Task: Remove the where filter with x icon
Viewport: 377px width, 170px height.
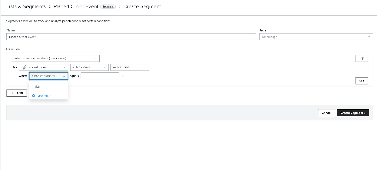Action: [123, 76]
